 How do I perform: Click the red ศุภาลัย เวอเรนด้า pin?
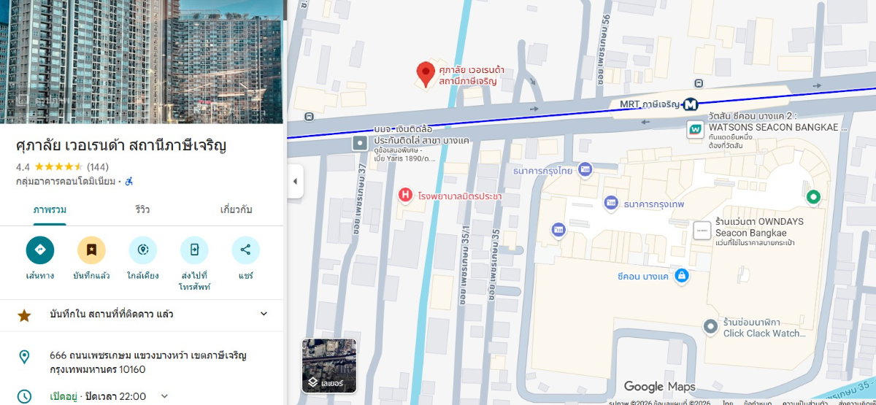pyautogui.click(x=426, y=74)
